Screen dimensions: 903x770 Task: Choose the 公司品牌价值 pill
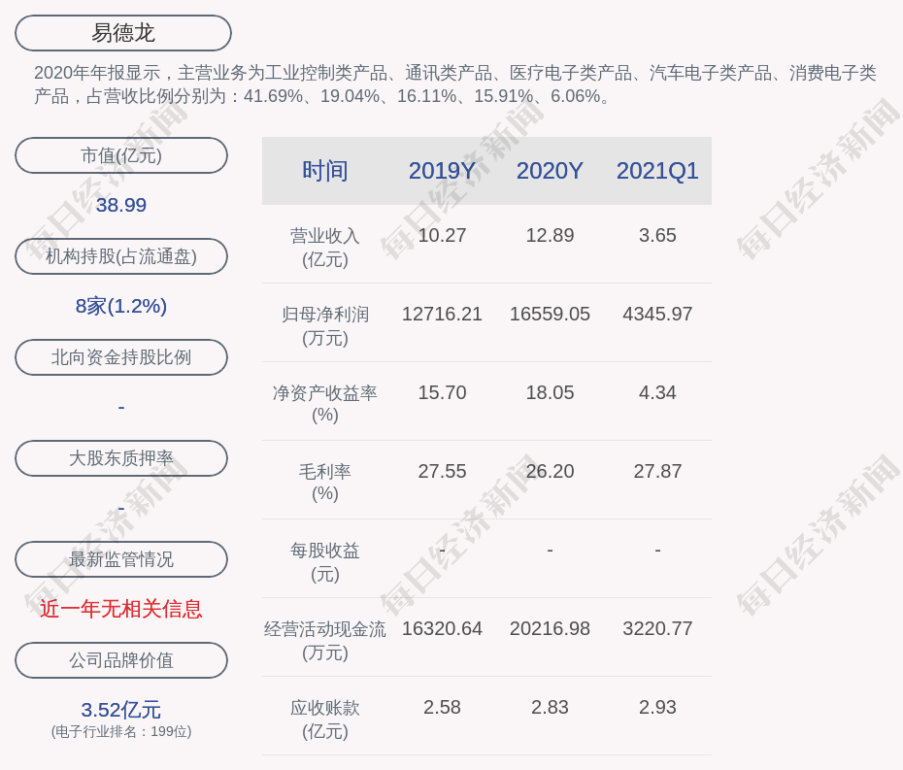(121, 660)
